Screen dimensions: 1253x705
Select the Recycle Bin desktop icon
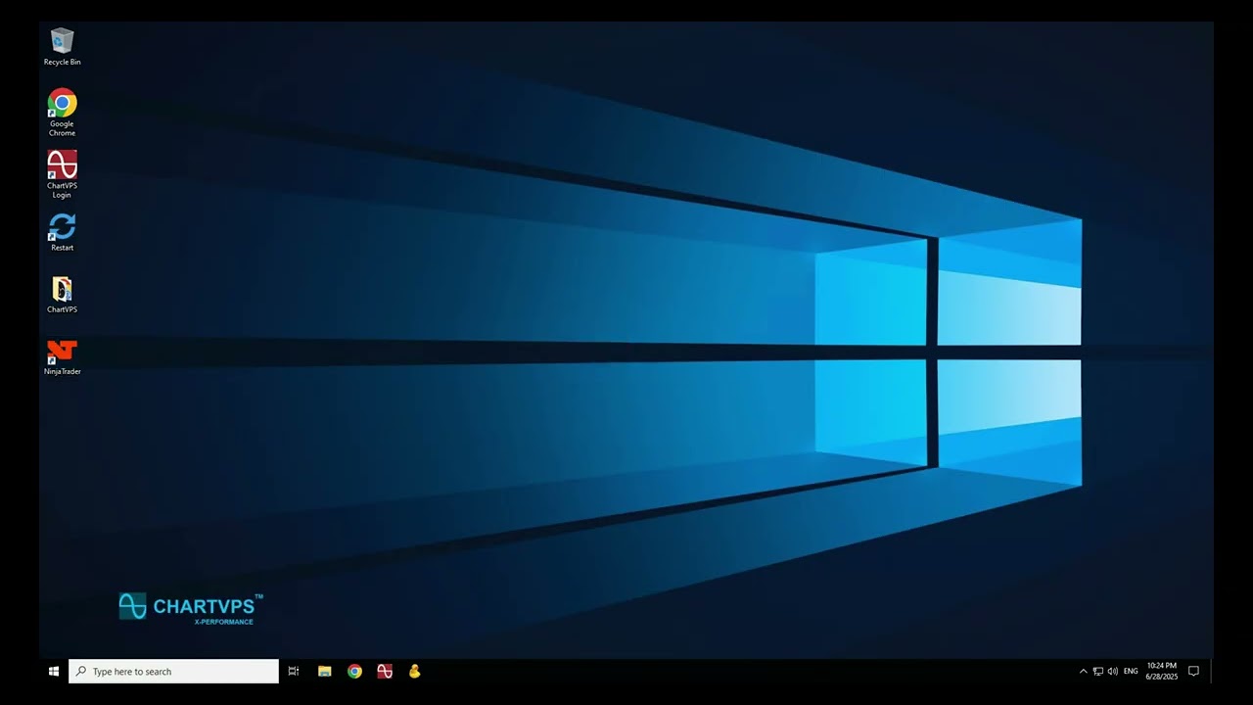pos(62,46)
